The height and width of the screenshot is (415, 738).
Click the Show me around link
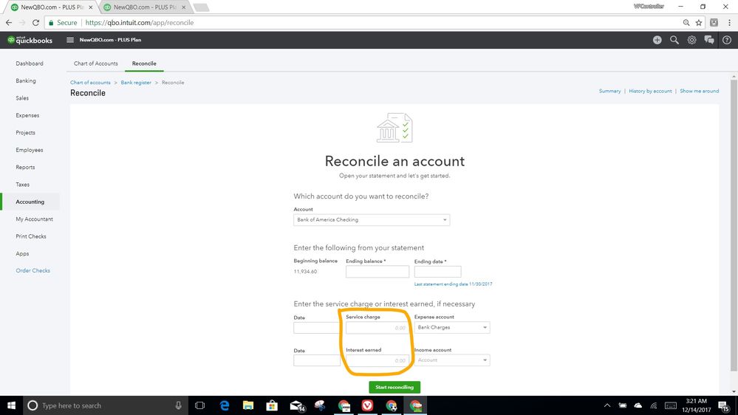pos(700,91)
